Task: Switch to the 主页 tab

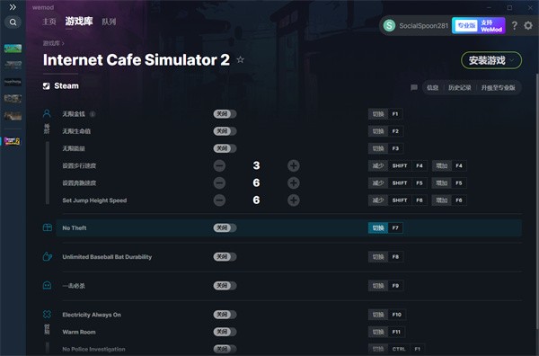Action: 49,22
